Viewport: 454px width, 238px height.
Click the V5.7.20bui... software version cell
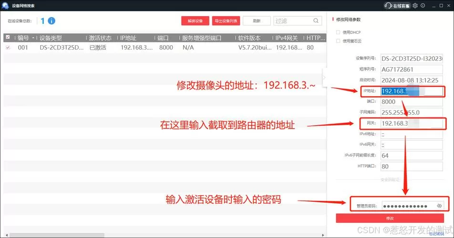pos(255,48)
